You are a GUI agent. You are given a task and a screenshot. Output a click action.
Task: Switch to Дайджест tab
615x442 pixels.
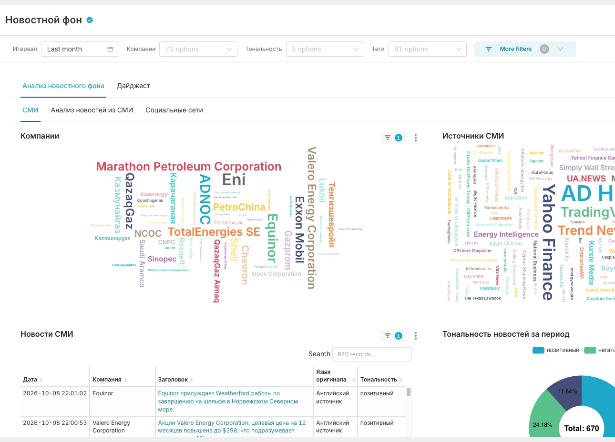point(133,86)
